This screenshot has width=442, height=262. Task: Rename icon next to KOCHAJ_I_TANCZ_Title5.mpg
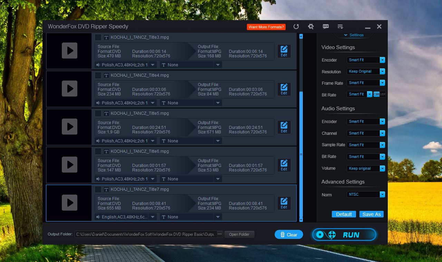click(106, 113)
